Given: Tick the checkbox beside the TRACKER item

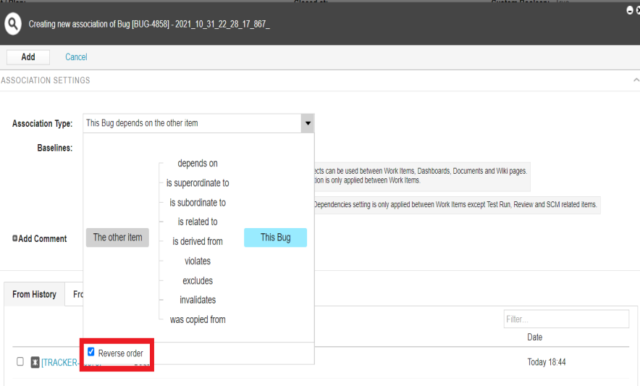Looking at the screenshot, I should pyautogui.click(x=20, y=362).
